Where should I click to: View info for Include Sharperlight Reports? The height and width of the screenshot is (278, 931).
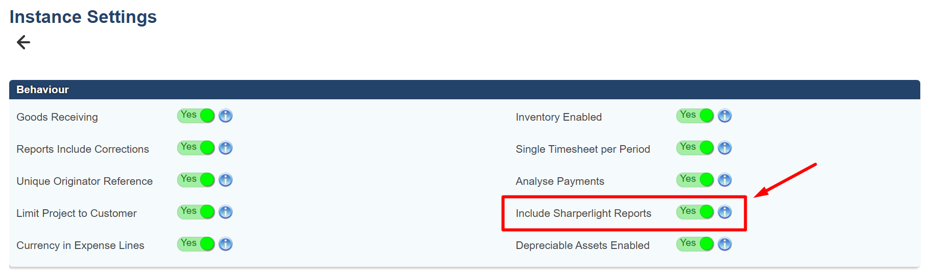point(725,212)
